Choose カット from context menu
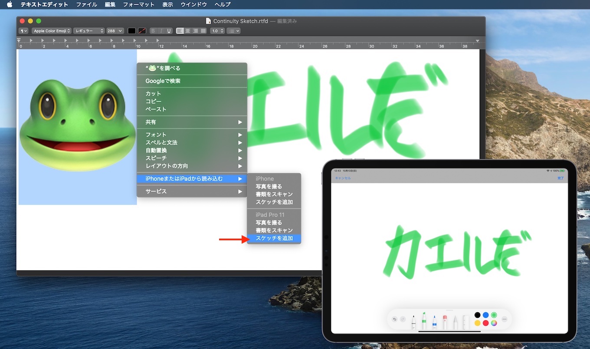 click(x=192, y=94)
